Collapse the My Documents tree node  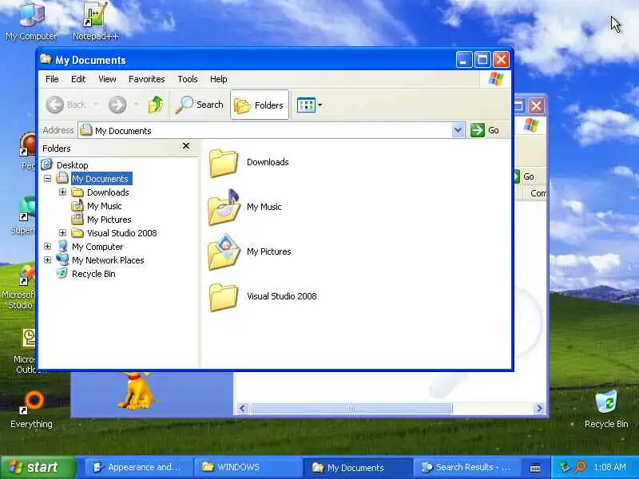tap(48, 178)
